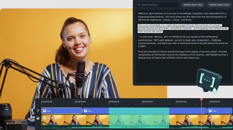Click the red playhead marker on the timeline ruler
The image size is (233, 130).
coord(201,99)
